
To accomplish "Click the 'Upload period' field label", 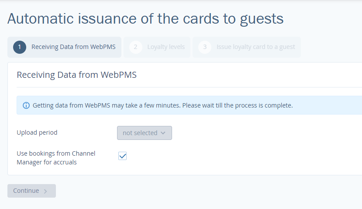I will point(37,132).
